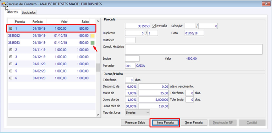Click the Juros dia Tolerância days field
This screenshot has height=134, width=272.
coord(190,100)
